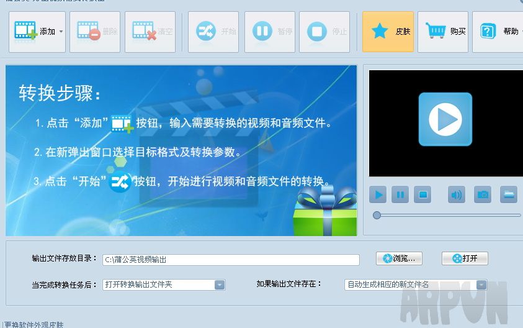Viewport: 523px width, 328px height.
Task: Click the 浏览... (Browse) button
Action: [x=399, y=258]
